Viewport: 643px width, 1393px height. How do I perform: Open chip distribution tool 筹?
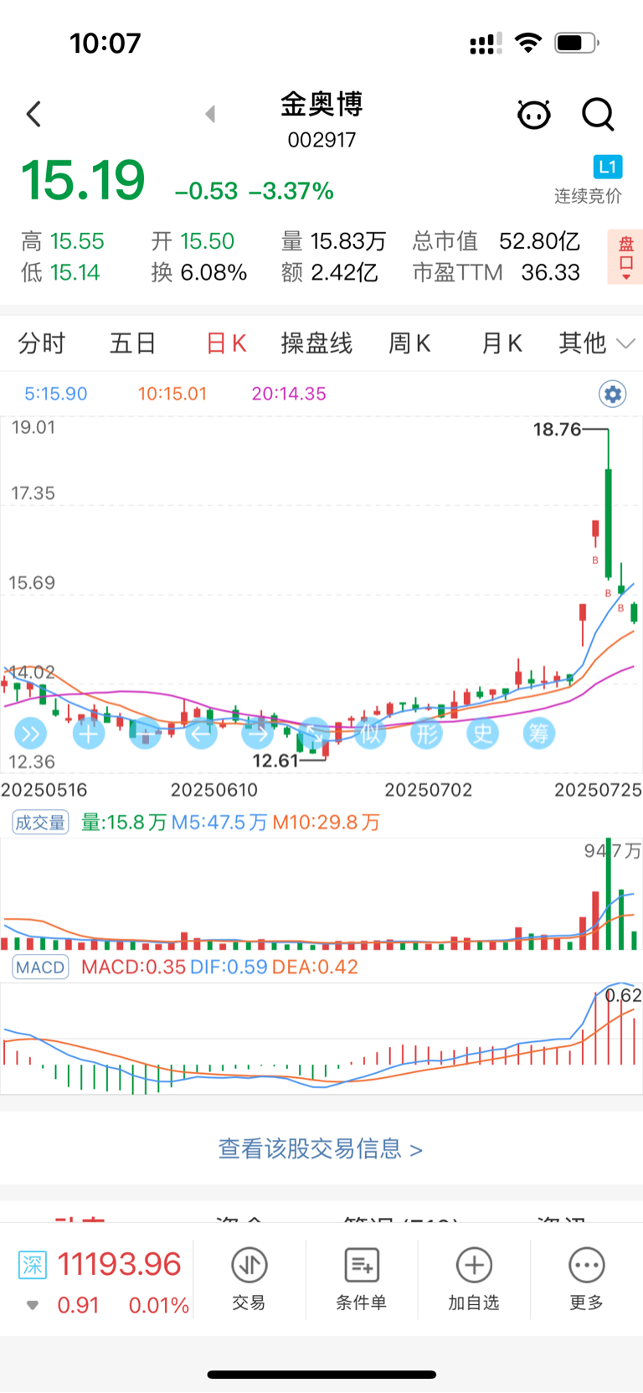539,735
